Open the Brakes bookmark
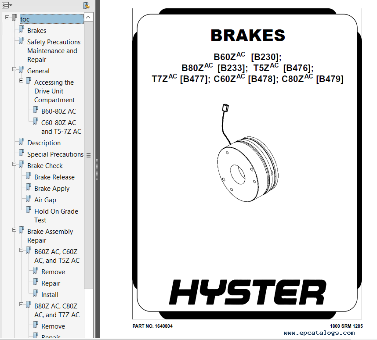This screenshot has height=340, width=377. pos(36,31)
